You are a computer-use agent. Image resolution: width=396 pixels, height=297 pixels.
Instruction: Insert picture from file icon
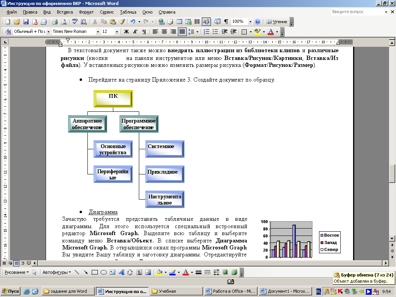click(148, 272)
